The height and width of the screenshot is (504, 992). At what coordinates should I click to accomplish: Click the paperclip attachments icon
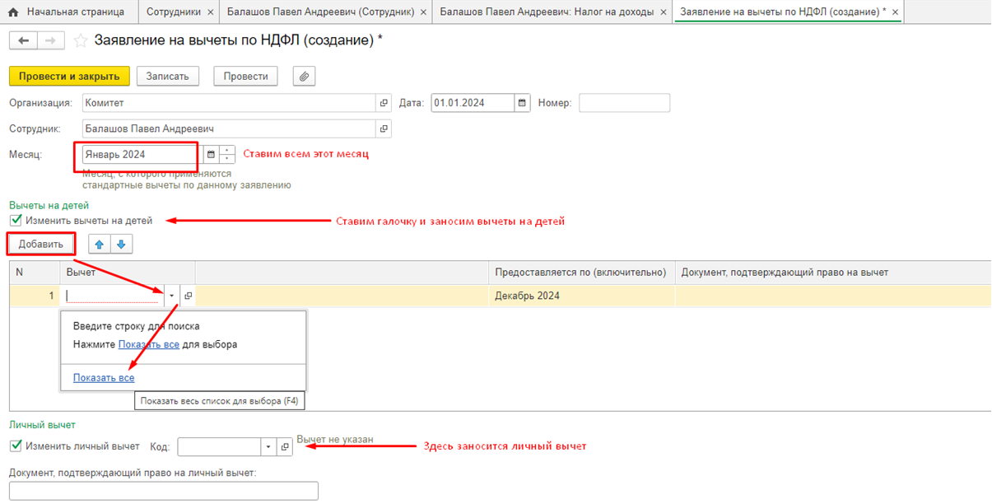(x=304, y=77)
